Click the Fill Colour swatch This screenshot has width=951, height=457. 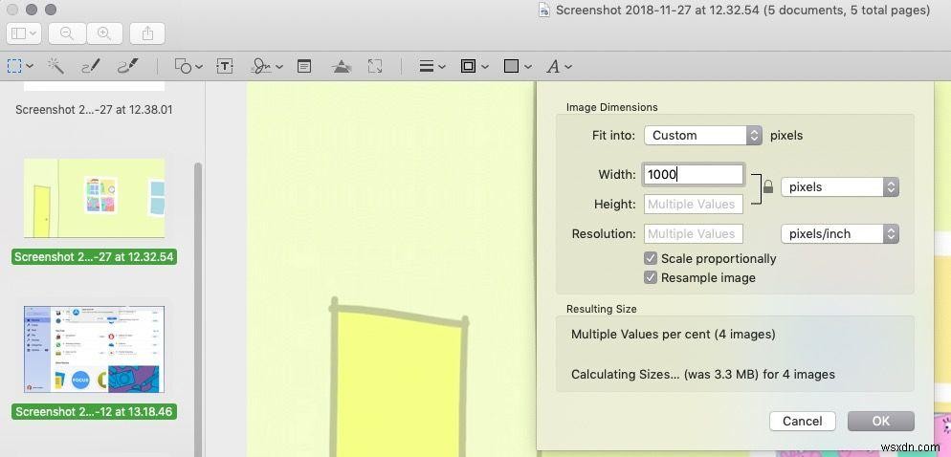511,66
